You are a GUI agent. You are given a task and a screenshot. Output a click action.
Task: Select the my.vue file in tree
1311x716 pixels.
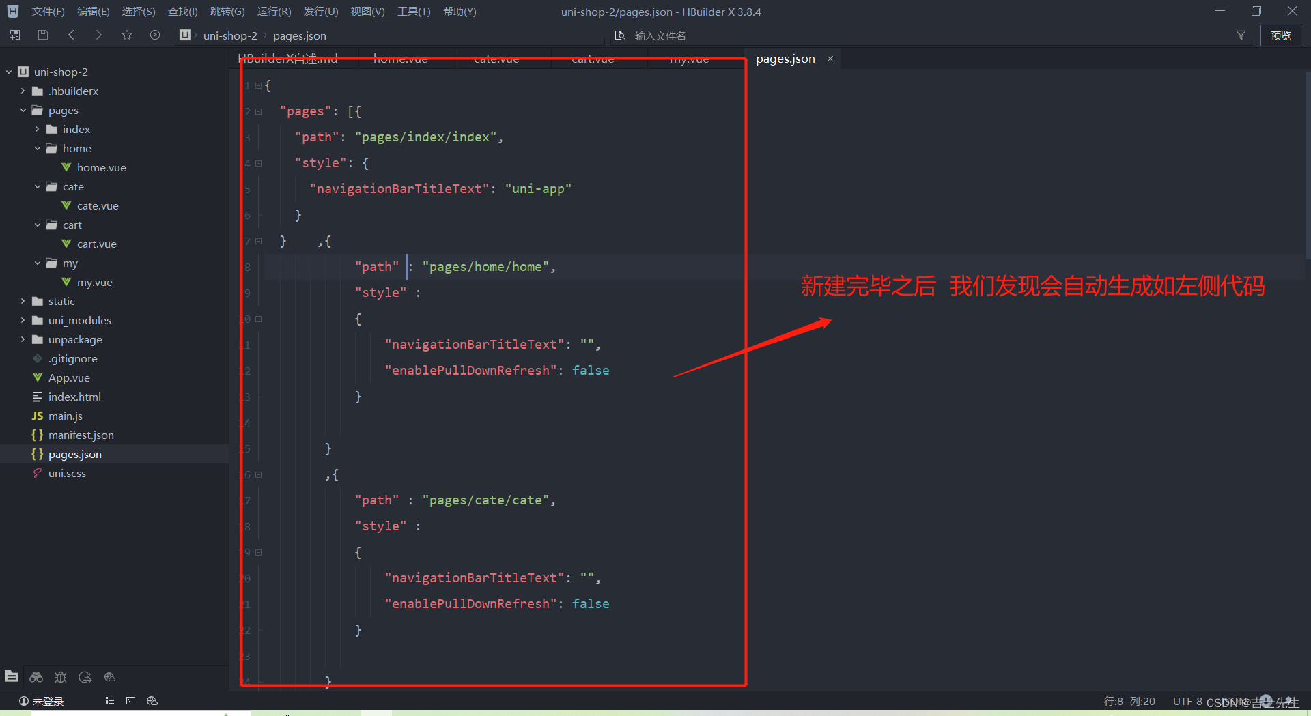(94, 282)
